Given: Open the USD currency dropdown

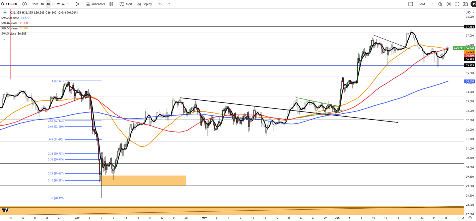Looking at the screenshot, I should [469, 12].
